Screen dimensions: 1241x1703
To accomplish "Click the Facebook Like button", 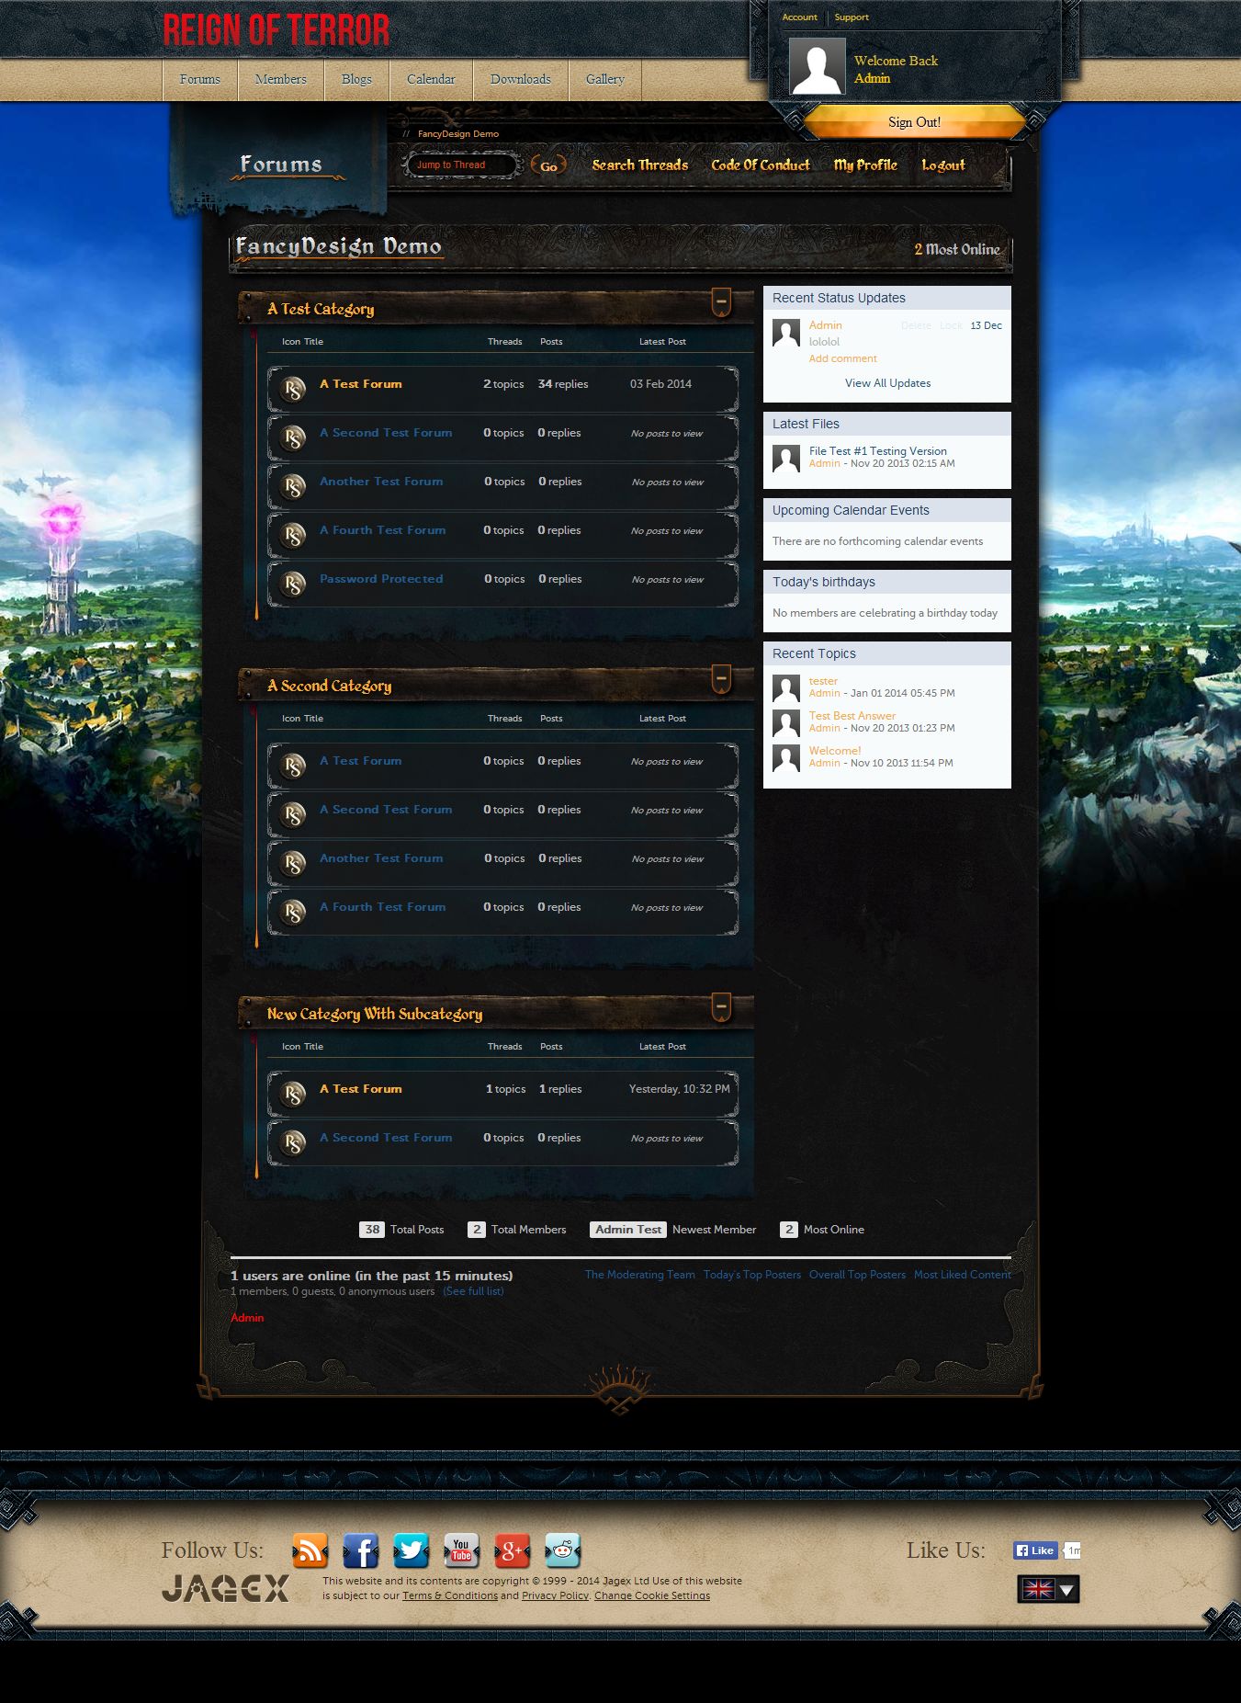I will pyautogui.click(x=1035, y=1550).
